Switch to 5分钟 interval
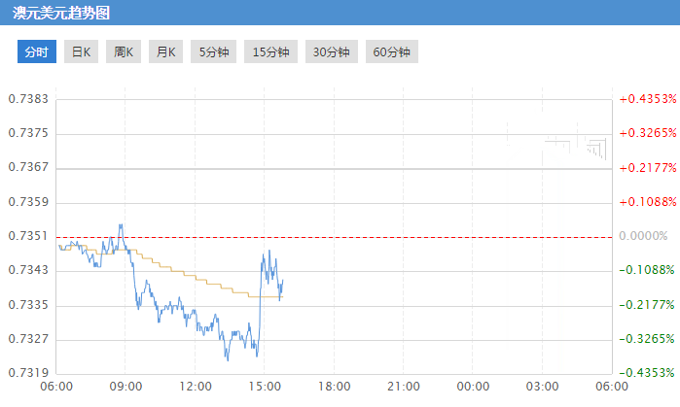The height and width of the screenshot is (407, 680). pos(213,52)
